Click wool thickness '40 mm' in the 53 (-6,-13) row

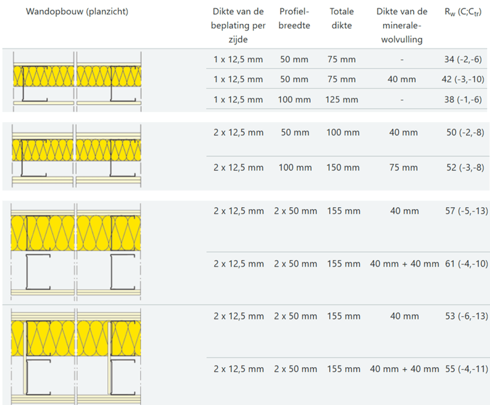pos(404,316)
